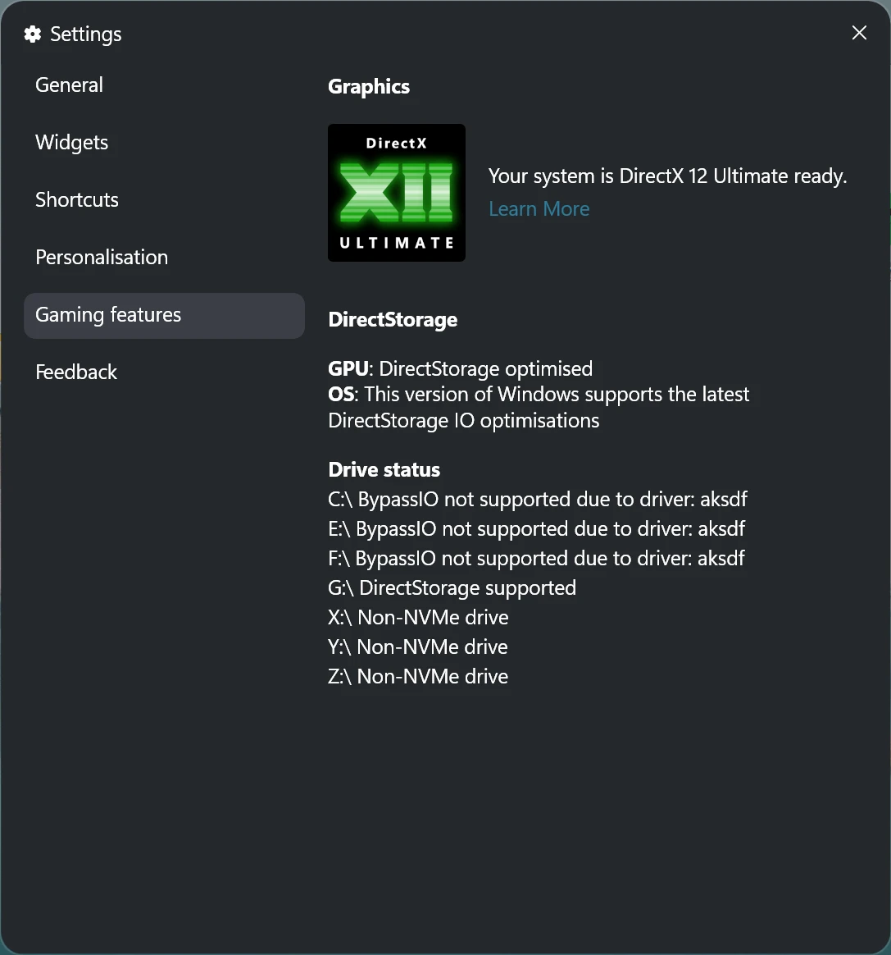Select the E:\ drive status line
Screen dimensions: 891x955
pyautogui.click(x=536, y=528)
